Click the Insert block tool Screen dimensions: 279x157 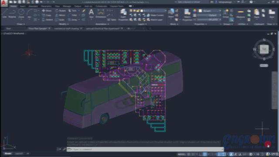pos(171,14)
